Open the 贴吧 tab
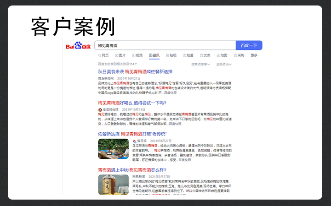The width and height of the screenshot is (331, 206). (x=171, y=55)
